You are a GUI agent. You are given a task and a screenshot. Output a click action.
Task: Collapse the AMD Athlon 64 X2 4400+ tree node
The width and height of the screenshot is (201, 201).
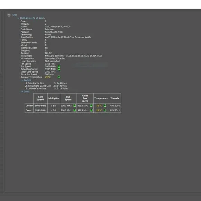(x=18, y=18)
